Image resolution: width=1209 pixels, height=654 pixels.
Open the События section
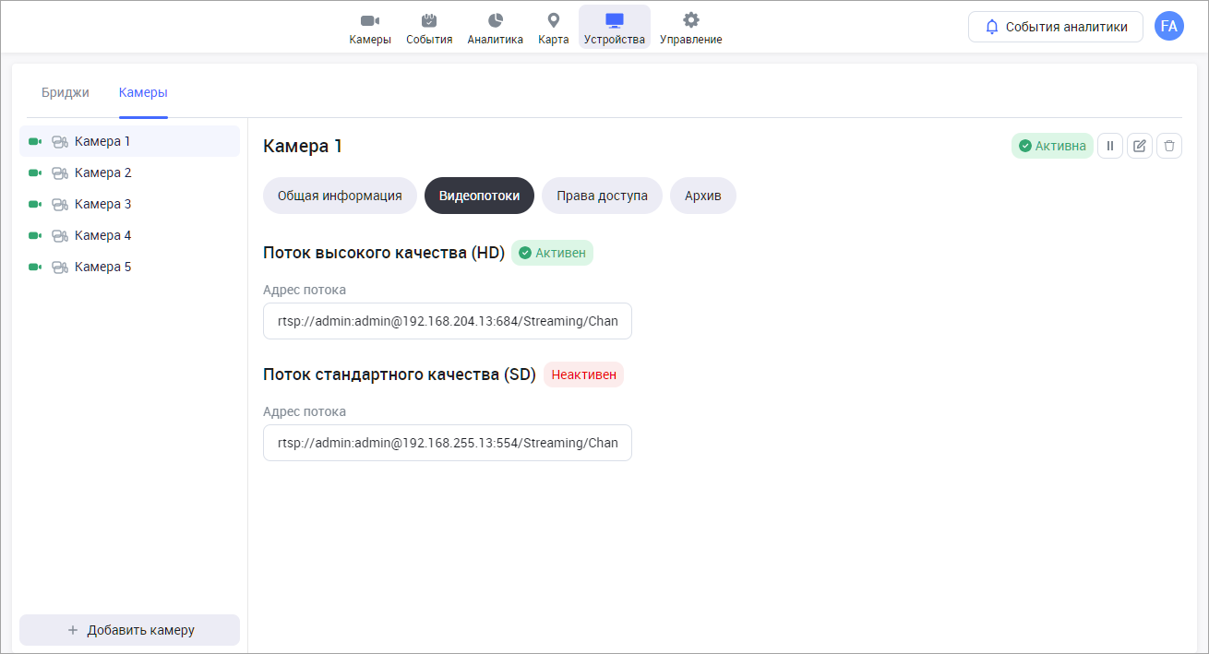point(429,28)
